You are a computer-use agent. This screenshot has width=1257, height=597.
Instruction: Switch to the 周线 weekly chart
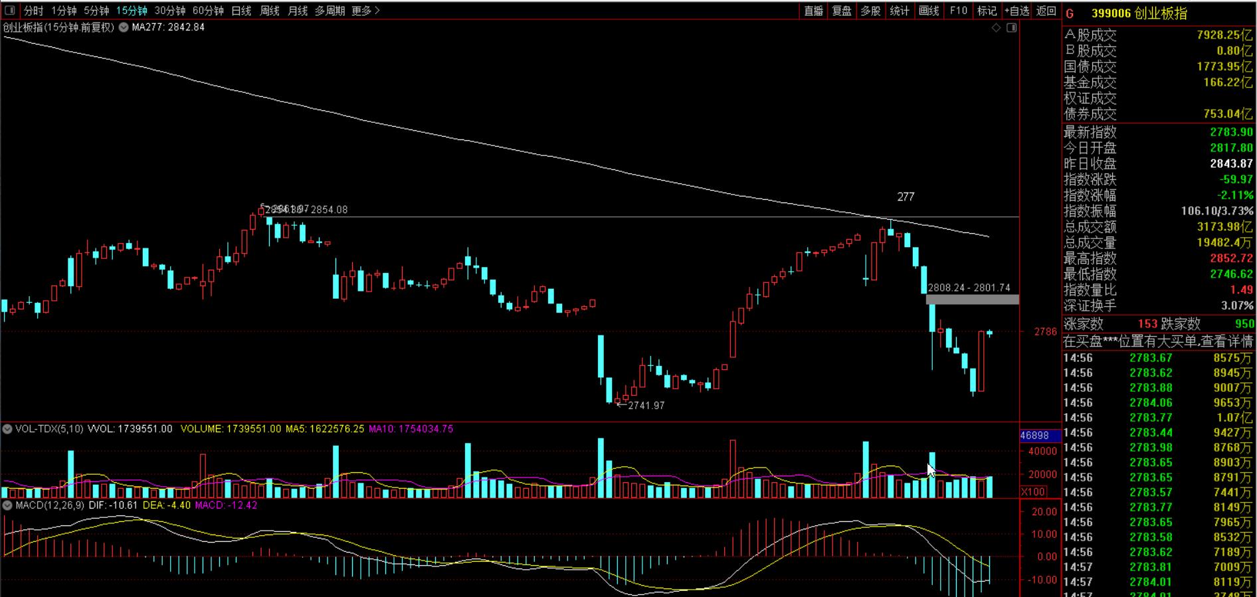click(270, 11)
